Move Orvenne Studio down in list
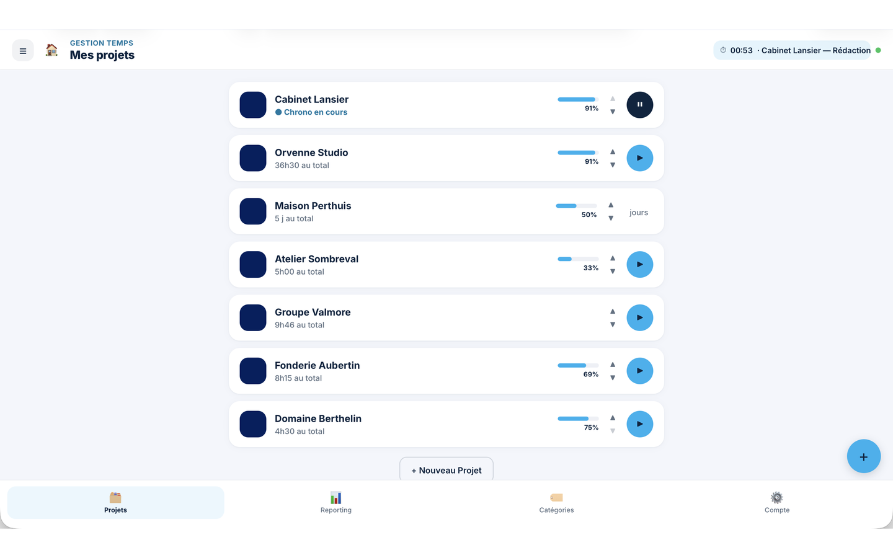Image resolution: width=893 pixels, height=558 pixels. [613, 165]
